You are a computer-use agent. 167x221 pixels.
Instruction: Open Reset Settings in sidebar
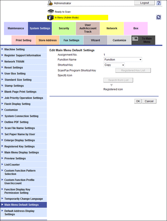coord(24,68)
